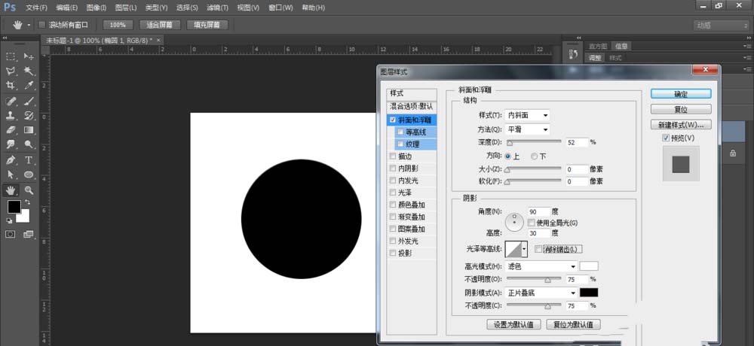754x346 pixels.
Task: Open the 样式(T) style dropdown
Action: [527, 115]
